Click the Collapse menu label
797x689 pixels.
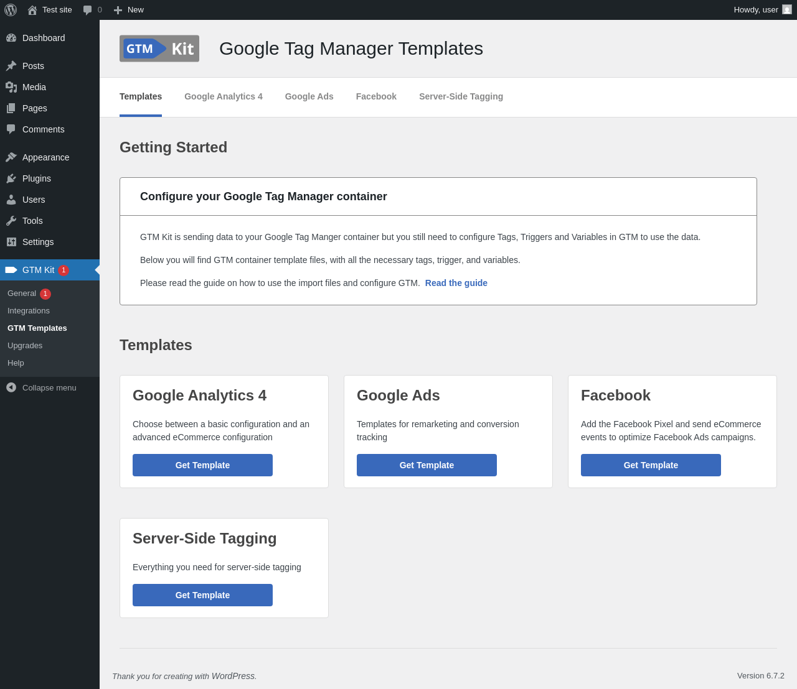[x=49, y=387]
